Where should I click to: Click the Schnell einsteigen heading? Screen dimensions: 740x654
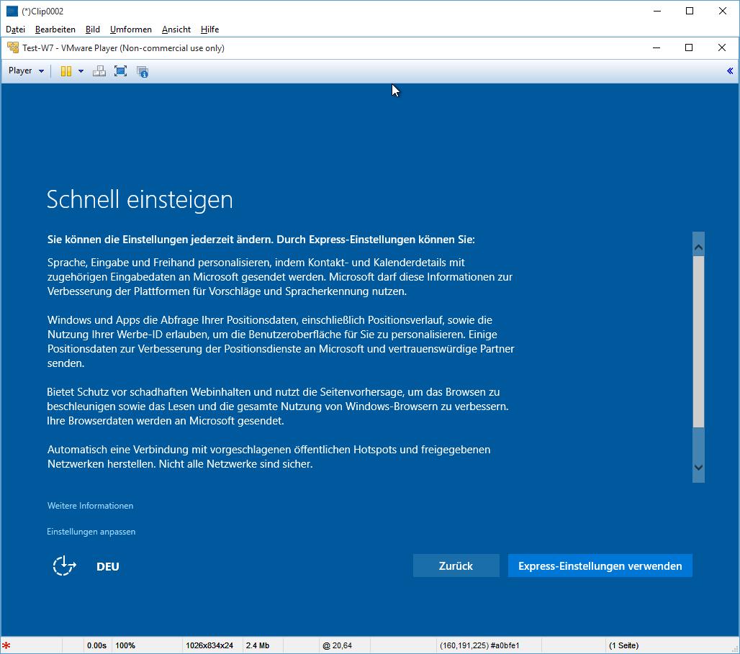(x=140, y=199)
